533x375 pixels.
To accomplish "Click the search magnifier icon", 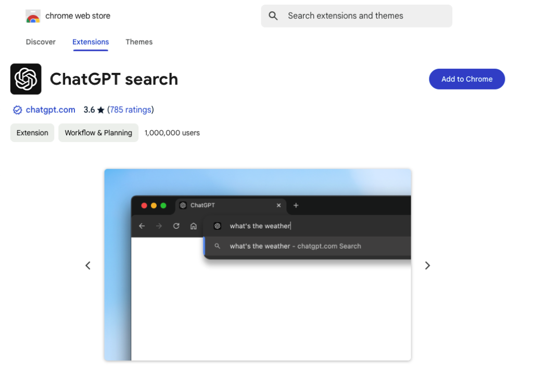I will coord(273,16).
